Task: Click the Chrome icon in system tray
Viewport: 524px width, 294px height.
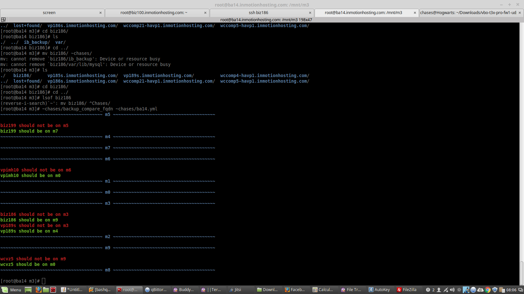Action: tap(488, 290)
